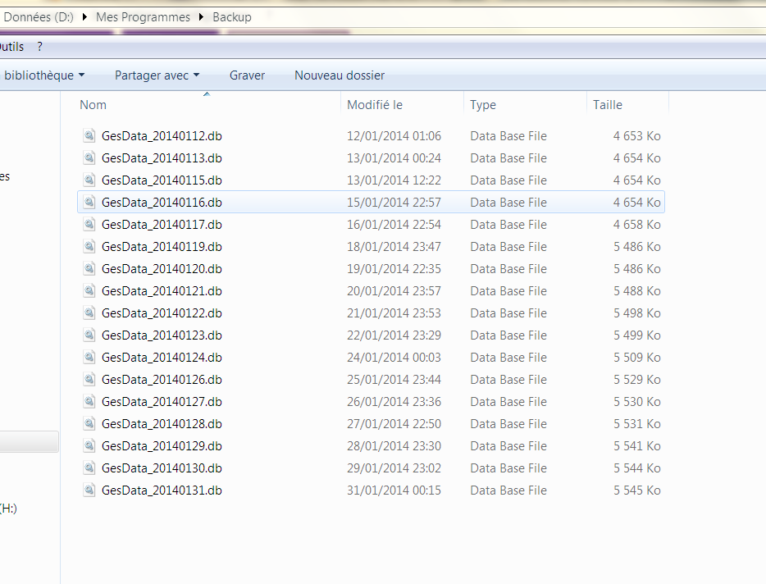Viewport: 766px width, 584px height.
Task: Select the icon next to GesData_20140123.db
Action: pyautogui.click(x=89, y=335)
